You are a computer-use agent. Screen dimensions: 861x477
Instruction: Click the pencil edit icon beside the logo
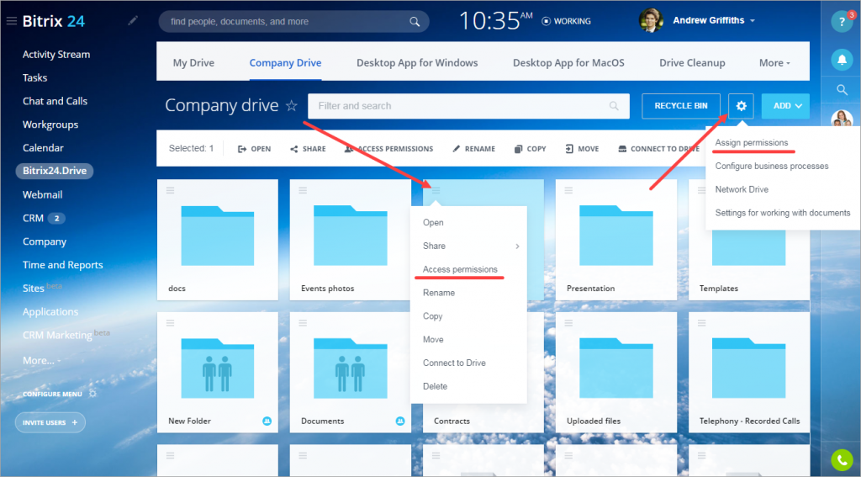(133, 21)
